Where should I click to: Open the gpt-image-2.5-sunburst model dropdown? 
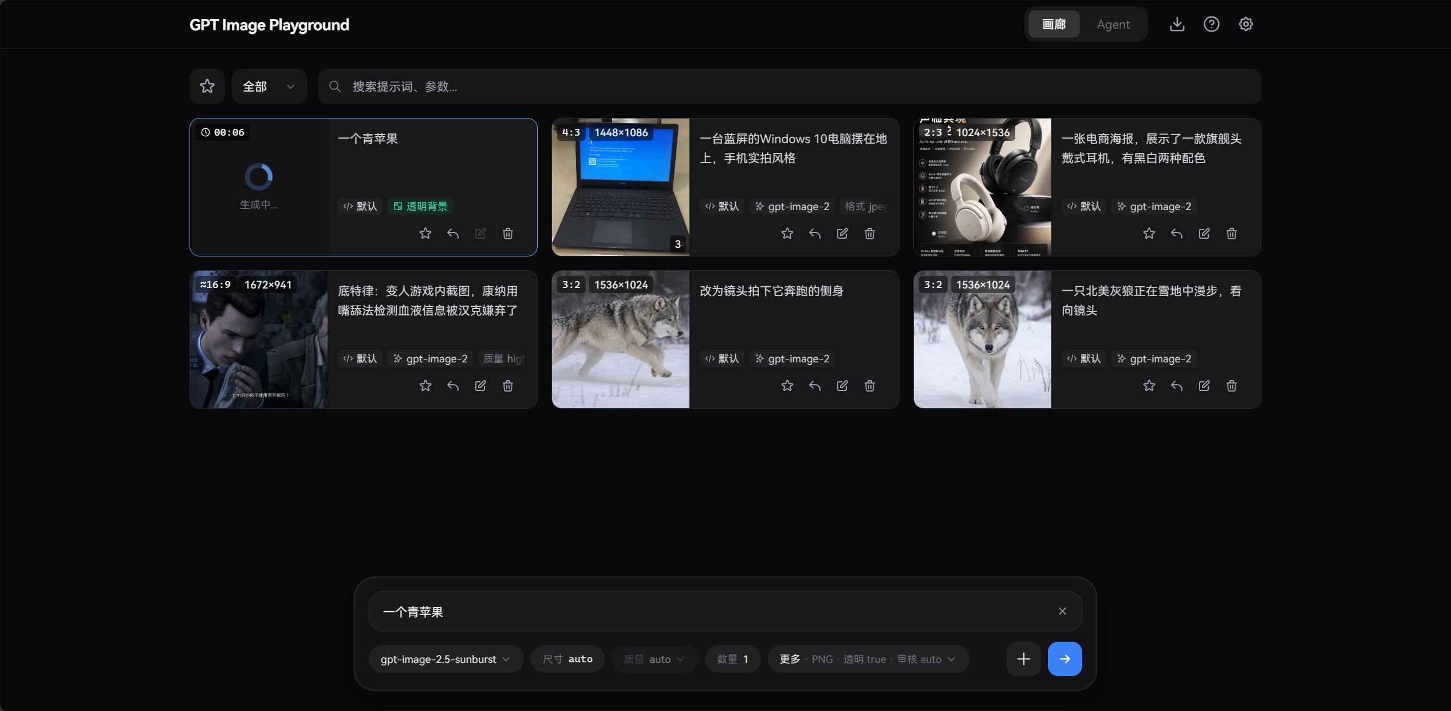(445, 659)
